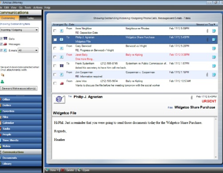Viewport: 223px width, 173px height.
Task: Open the E-mails All dropdown
Action: 28,50
